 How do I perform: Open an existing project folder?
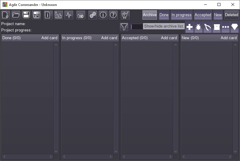(16, 15)
